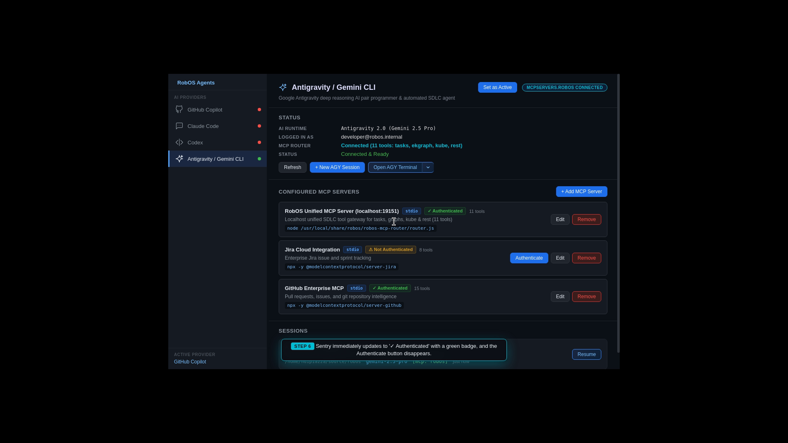Click the 'Connected & Ready' status text
The width and height of the screenshot is (788, 443).
pyautogui.click(x=365, y=154)
